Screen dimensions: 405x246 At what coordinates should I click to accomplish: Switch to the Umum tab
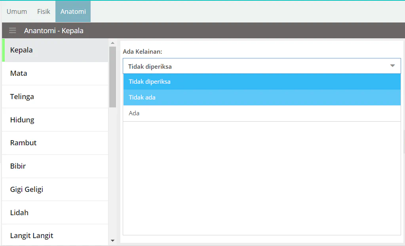pyautogui.click(x=17, y=11)
